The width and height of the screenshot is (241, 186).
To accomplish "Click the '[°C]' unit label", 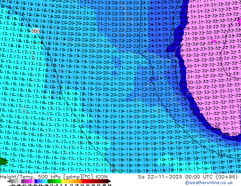I will (88, 177).
